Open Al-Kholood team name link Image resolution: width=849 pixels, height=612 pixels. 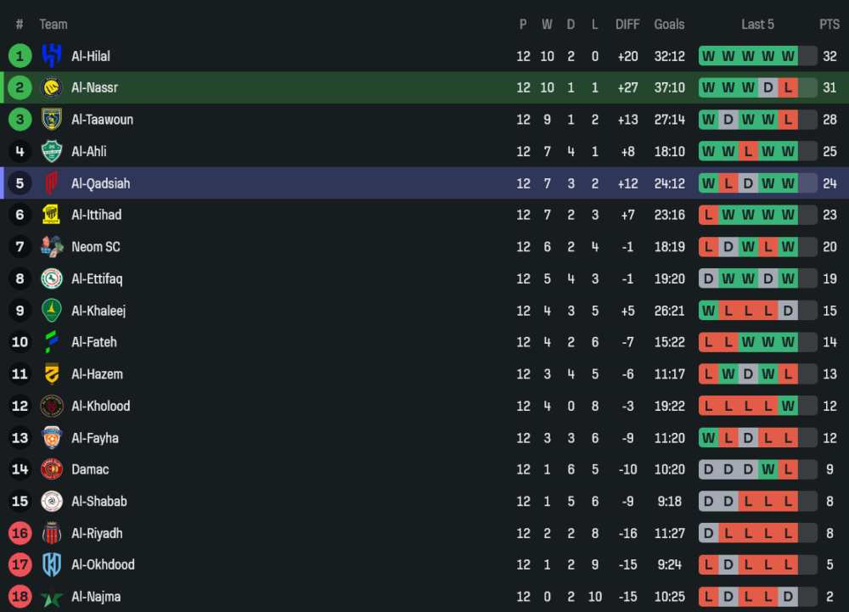click(100, 406)
